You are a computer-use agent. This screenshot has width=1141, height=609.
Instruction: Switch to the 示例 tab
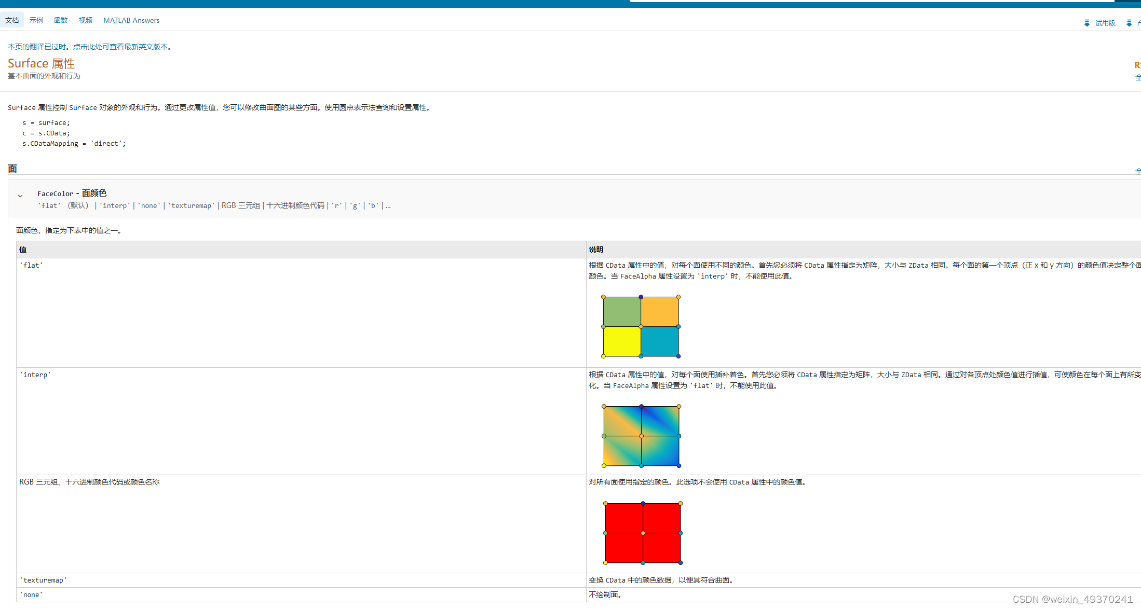(36, 20)
